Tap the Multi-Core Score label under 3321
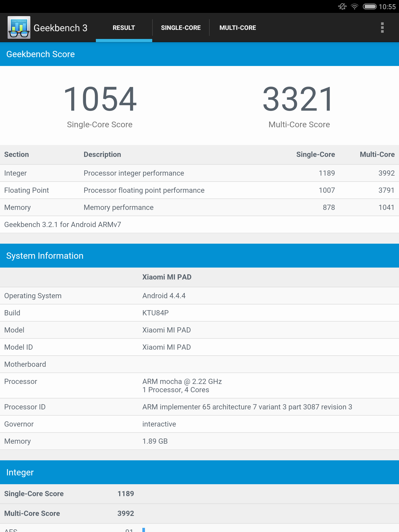Image resolution: width=399 pixels, height=532 pixels. [299, 124]
